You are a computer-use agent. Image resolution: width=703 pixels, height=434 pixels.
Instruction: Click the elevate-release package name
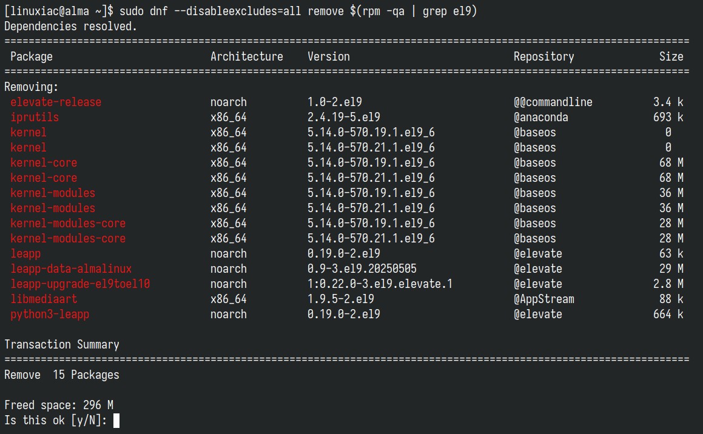56,102
